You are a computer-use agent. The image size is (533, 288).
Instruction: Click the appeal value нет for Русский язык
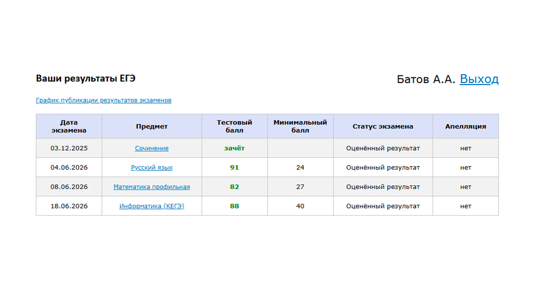[x=466, y=168]
